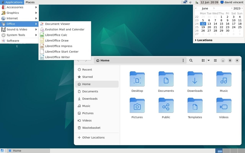This screenshot has width=245, height=153.
Task: Select Starred in Files sidebar
Action: tap(97, 77)
